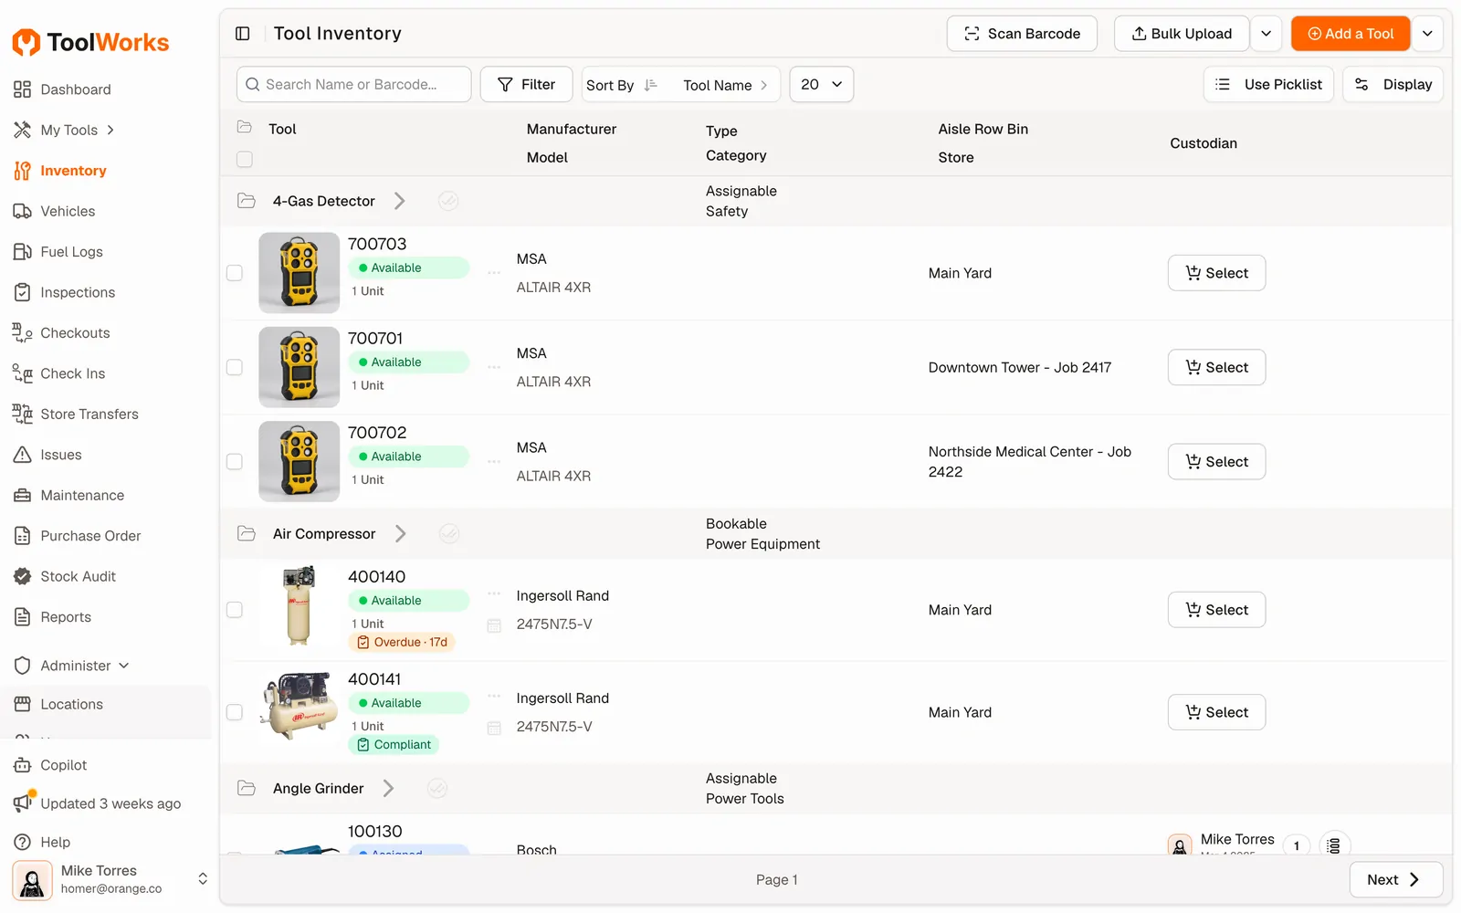Open the Add a Tool dropdown arrow
The width and height of the screenshot is (1461, 913).
pyautogui.click(x=1427, y=34)
